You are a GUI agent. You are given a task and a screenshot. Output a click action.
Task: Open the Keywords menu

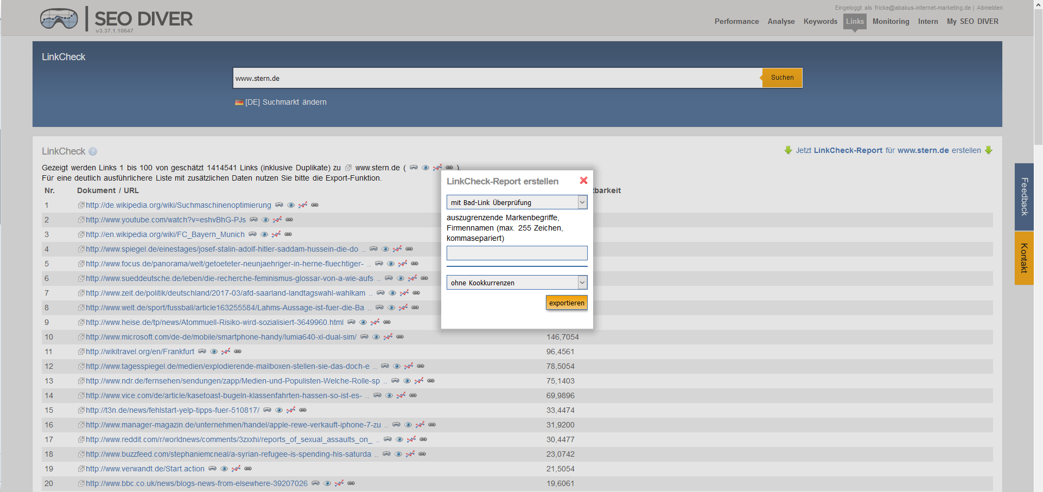point(821,22)
